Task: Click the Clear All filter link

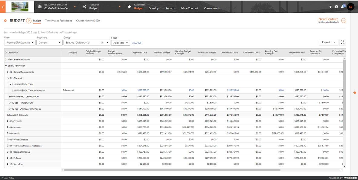Action: click(136, 43)
